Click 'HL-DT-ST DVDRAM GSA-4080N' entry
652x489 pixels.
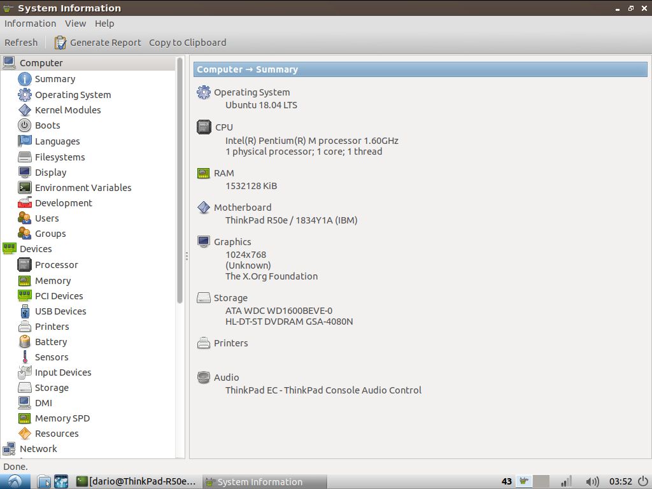pyautogui.click(x=289, y=322)
